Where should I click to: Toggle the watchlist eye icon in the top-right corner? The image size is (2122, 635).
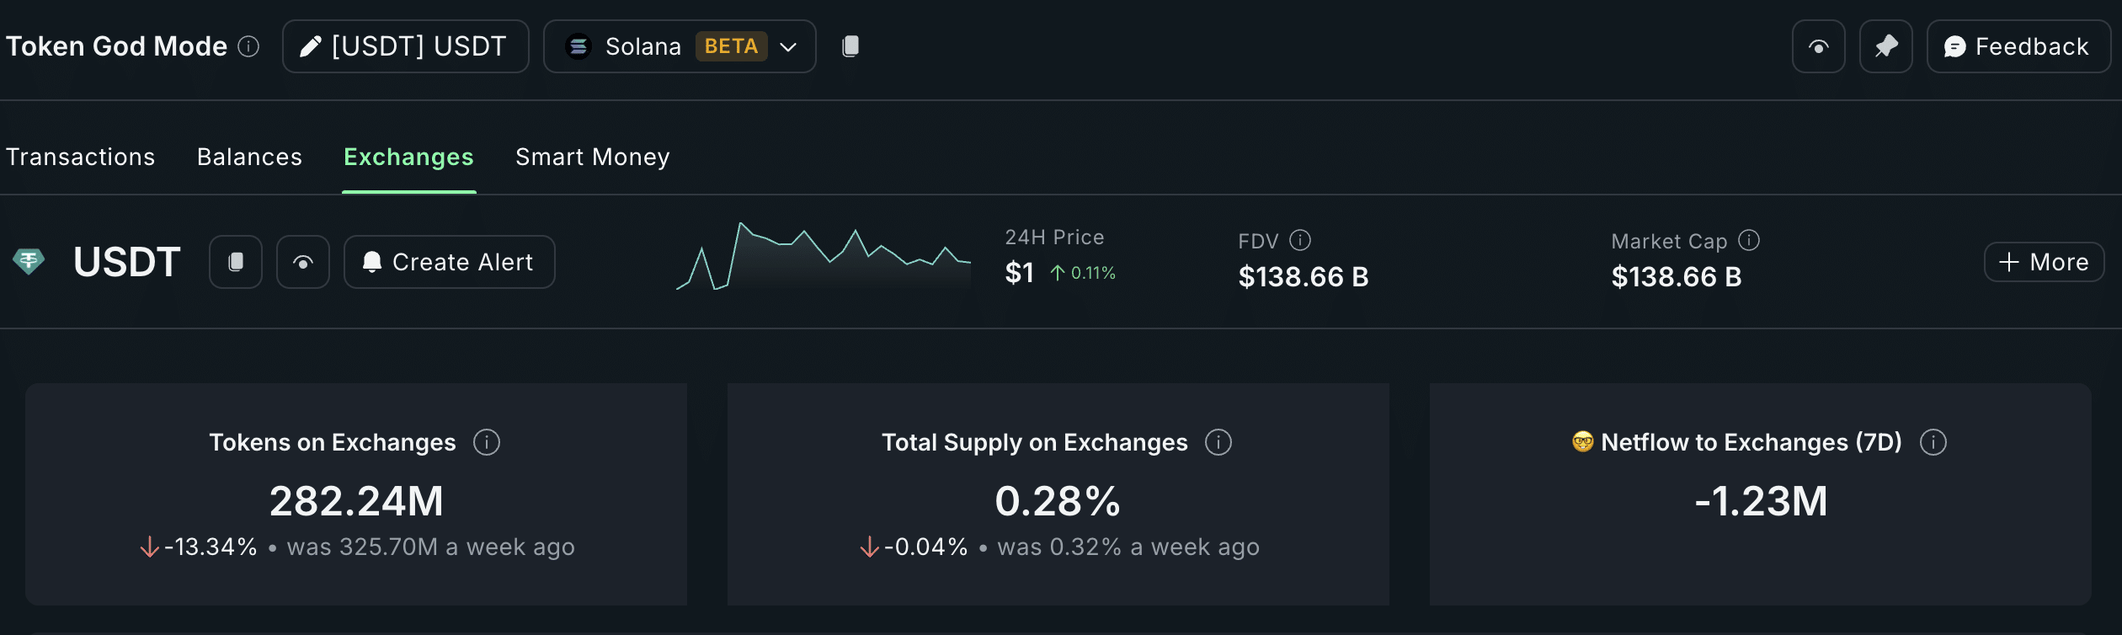pyautogui.click(x=1818, y=46)
